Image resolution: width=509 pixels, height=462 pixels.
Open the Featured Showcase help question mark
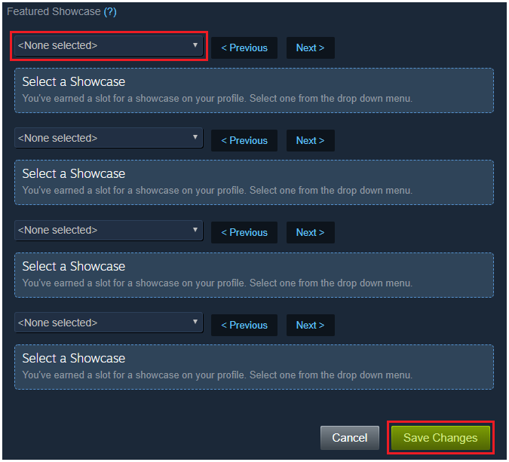(110, 12)
